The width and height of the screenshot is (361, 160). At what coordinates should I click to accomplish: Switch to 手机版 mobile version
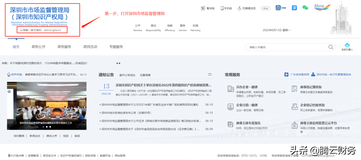[x=227, y=8]
